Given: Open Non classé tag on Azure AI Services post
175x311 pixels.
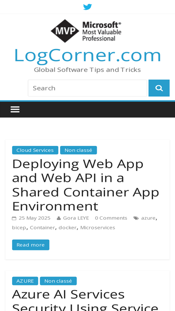Looking at the screenshot, I should tap(58, 281).
